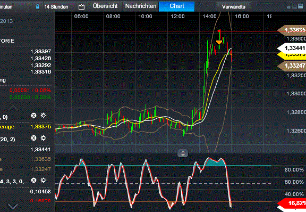Click the green 0,00000 / 0,00% value
This screenshot has height=212, width=306.
click(30, 97)
